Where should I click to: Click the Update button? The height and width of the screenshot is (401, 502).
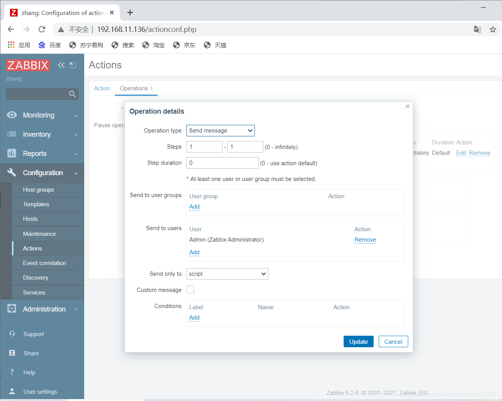[359, 341]
